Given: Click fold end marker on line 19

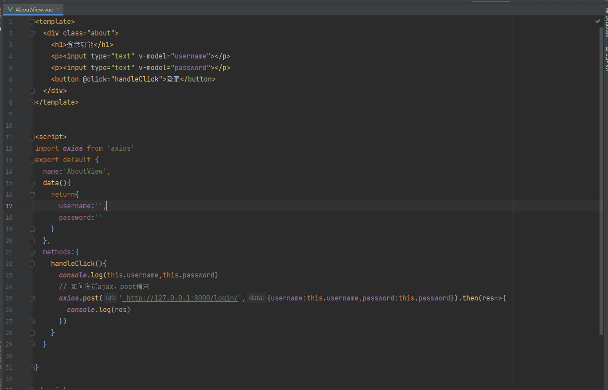Looking at the screenshot, I should (x=32, y=229).
